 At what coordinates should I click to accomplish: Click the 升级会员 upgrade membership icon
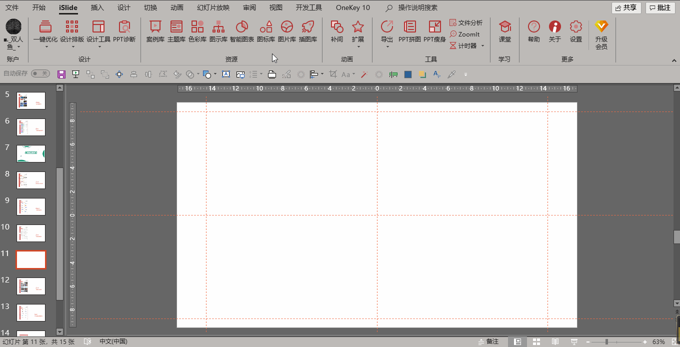pos(601,35)
